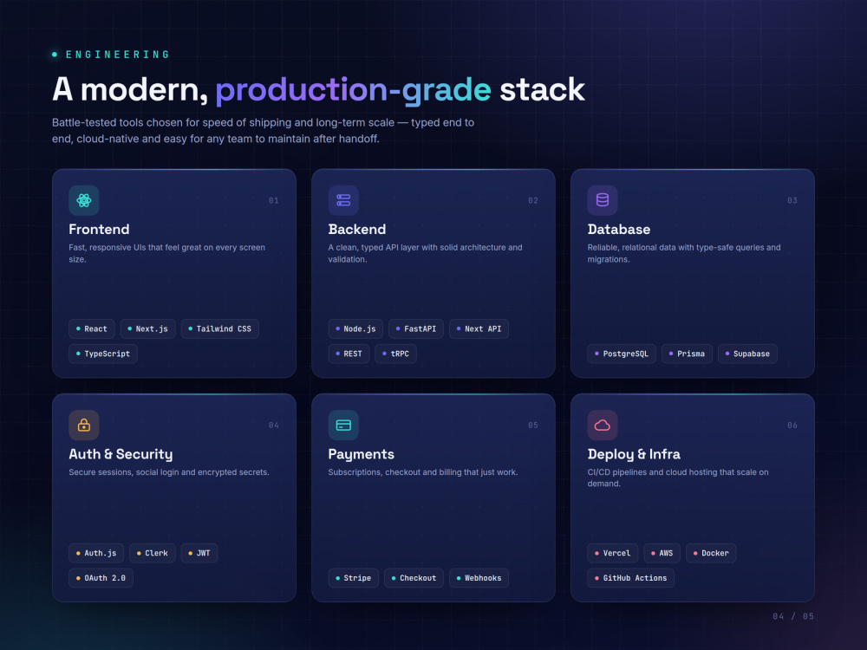The image size is (867, 650).
Task: Click the cloud icon on Deploy & Infra
Action: pos(603,425)
